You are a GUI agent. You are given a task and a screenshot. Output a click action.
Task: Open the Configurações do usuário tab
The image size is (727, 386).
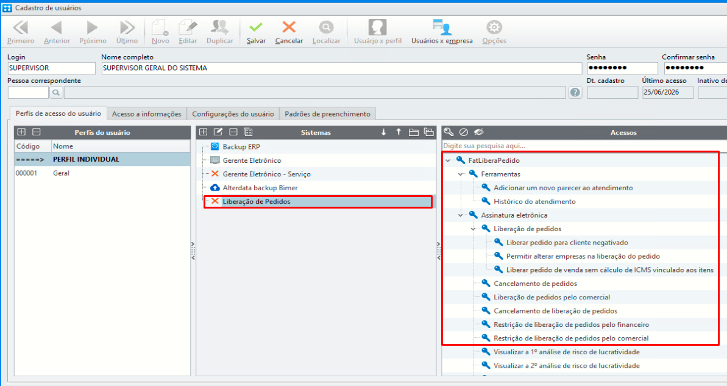(x=233, y=113)
